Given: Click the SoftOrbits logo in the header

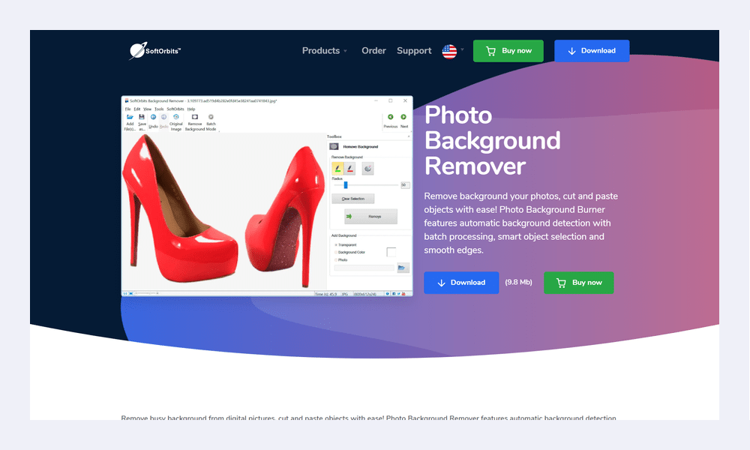Looking at the screenshot, I should click(x=155, y=51).
